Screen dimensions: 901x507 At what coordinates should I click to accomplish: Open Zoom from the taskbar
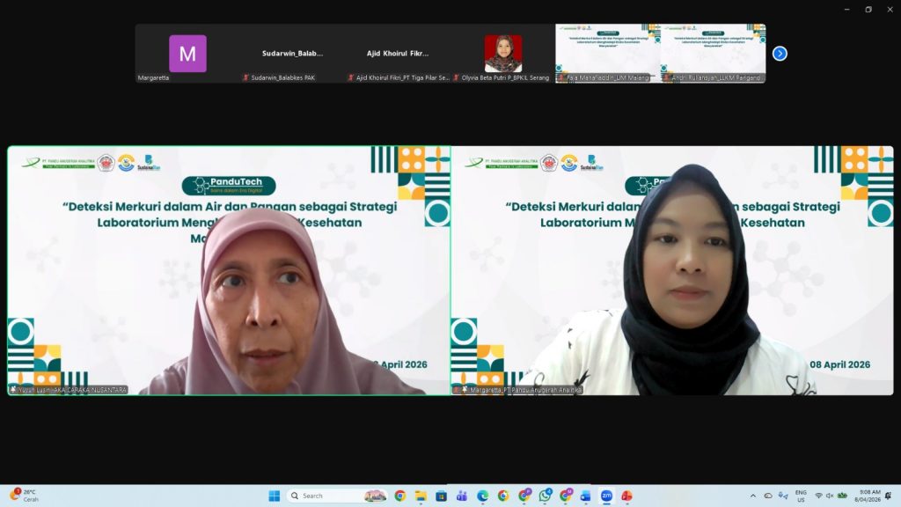click(606, 496)
